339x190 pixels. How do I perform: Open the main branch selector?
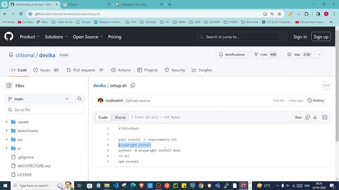click(x=39, y=99)
